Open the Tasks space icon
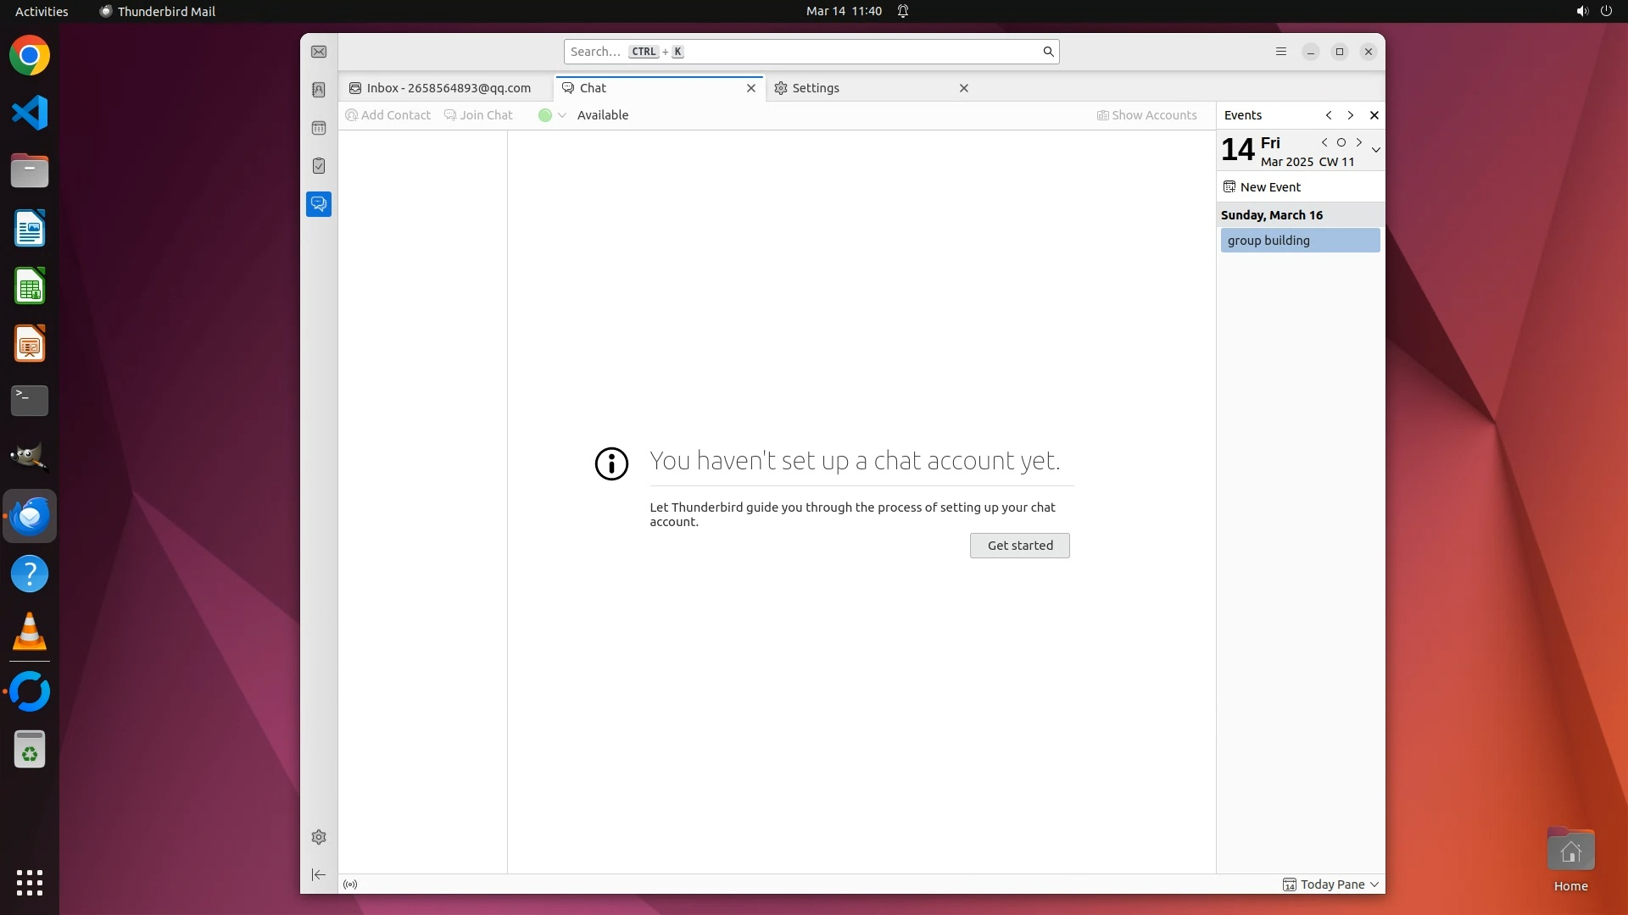 tap(319, 166)
